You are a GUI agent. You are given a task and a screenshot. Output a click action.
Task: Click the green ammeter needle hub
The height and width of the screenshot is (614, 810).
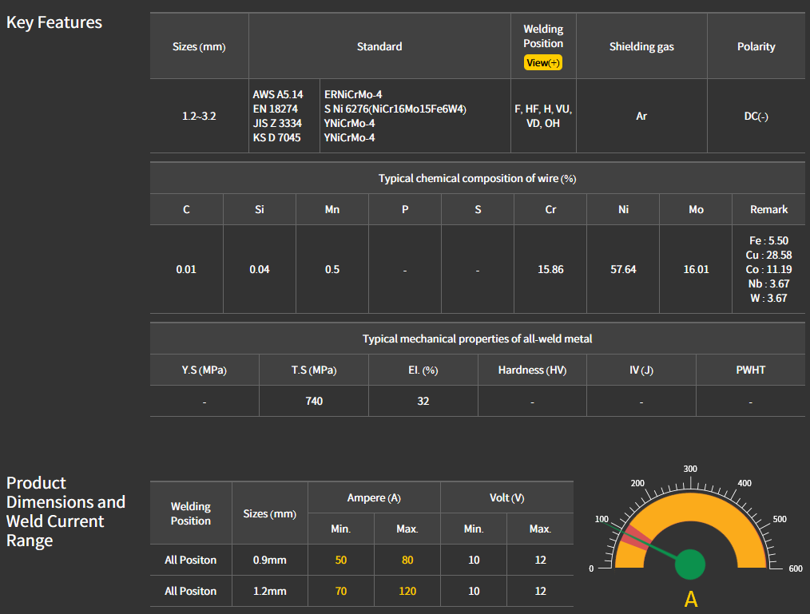click(x=690, y=564)
